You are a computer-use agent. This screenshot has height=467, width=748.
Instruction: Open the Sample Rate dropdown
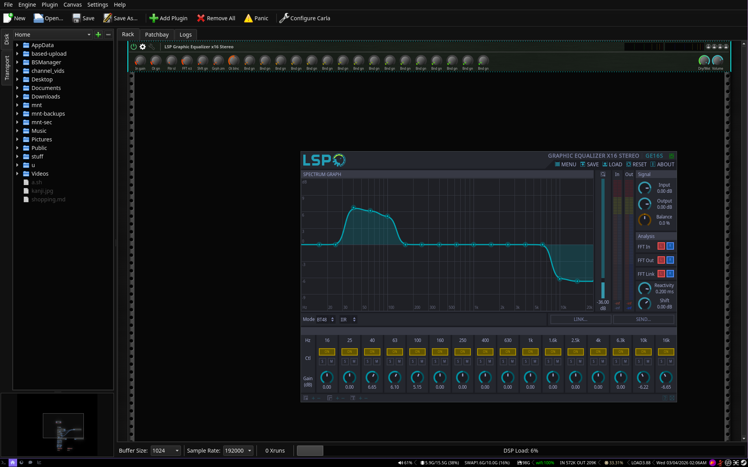238,451
